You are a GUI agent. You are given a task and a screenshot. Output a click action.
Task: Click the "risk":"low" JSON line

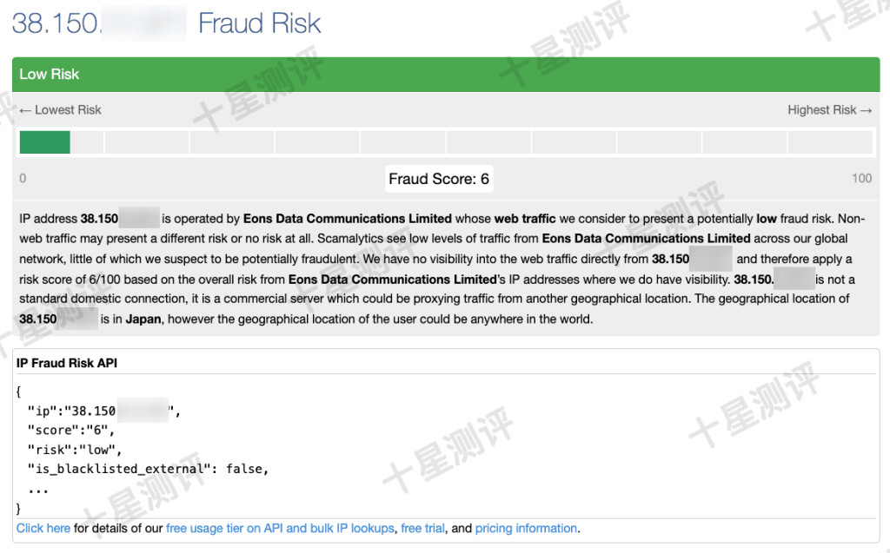click(75, 450)
